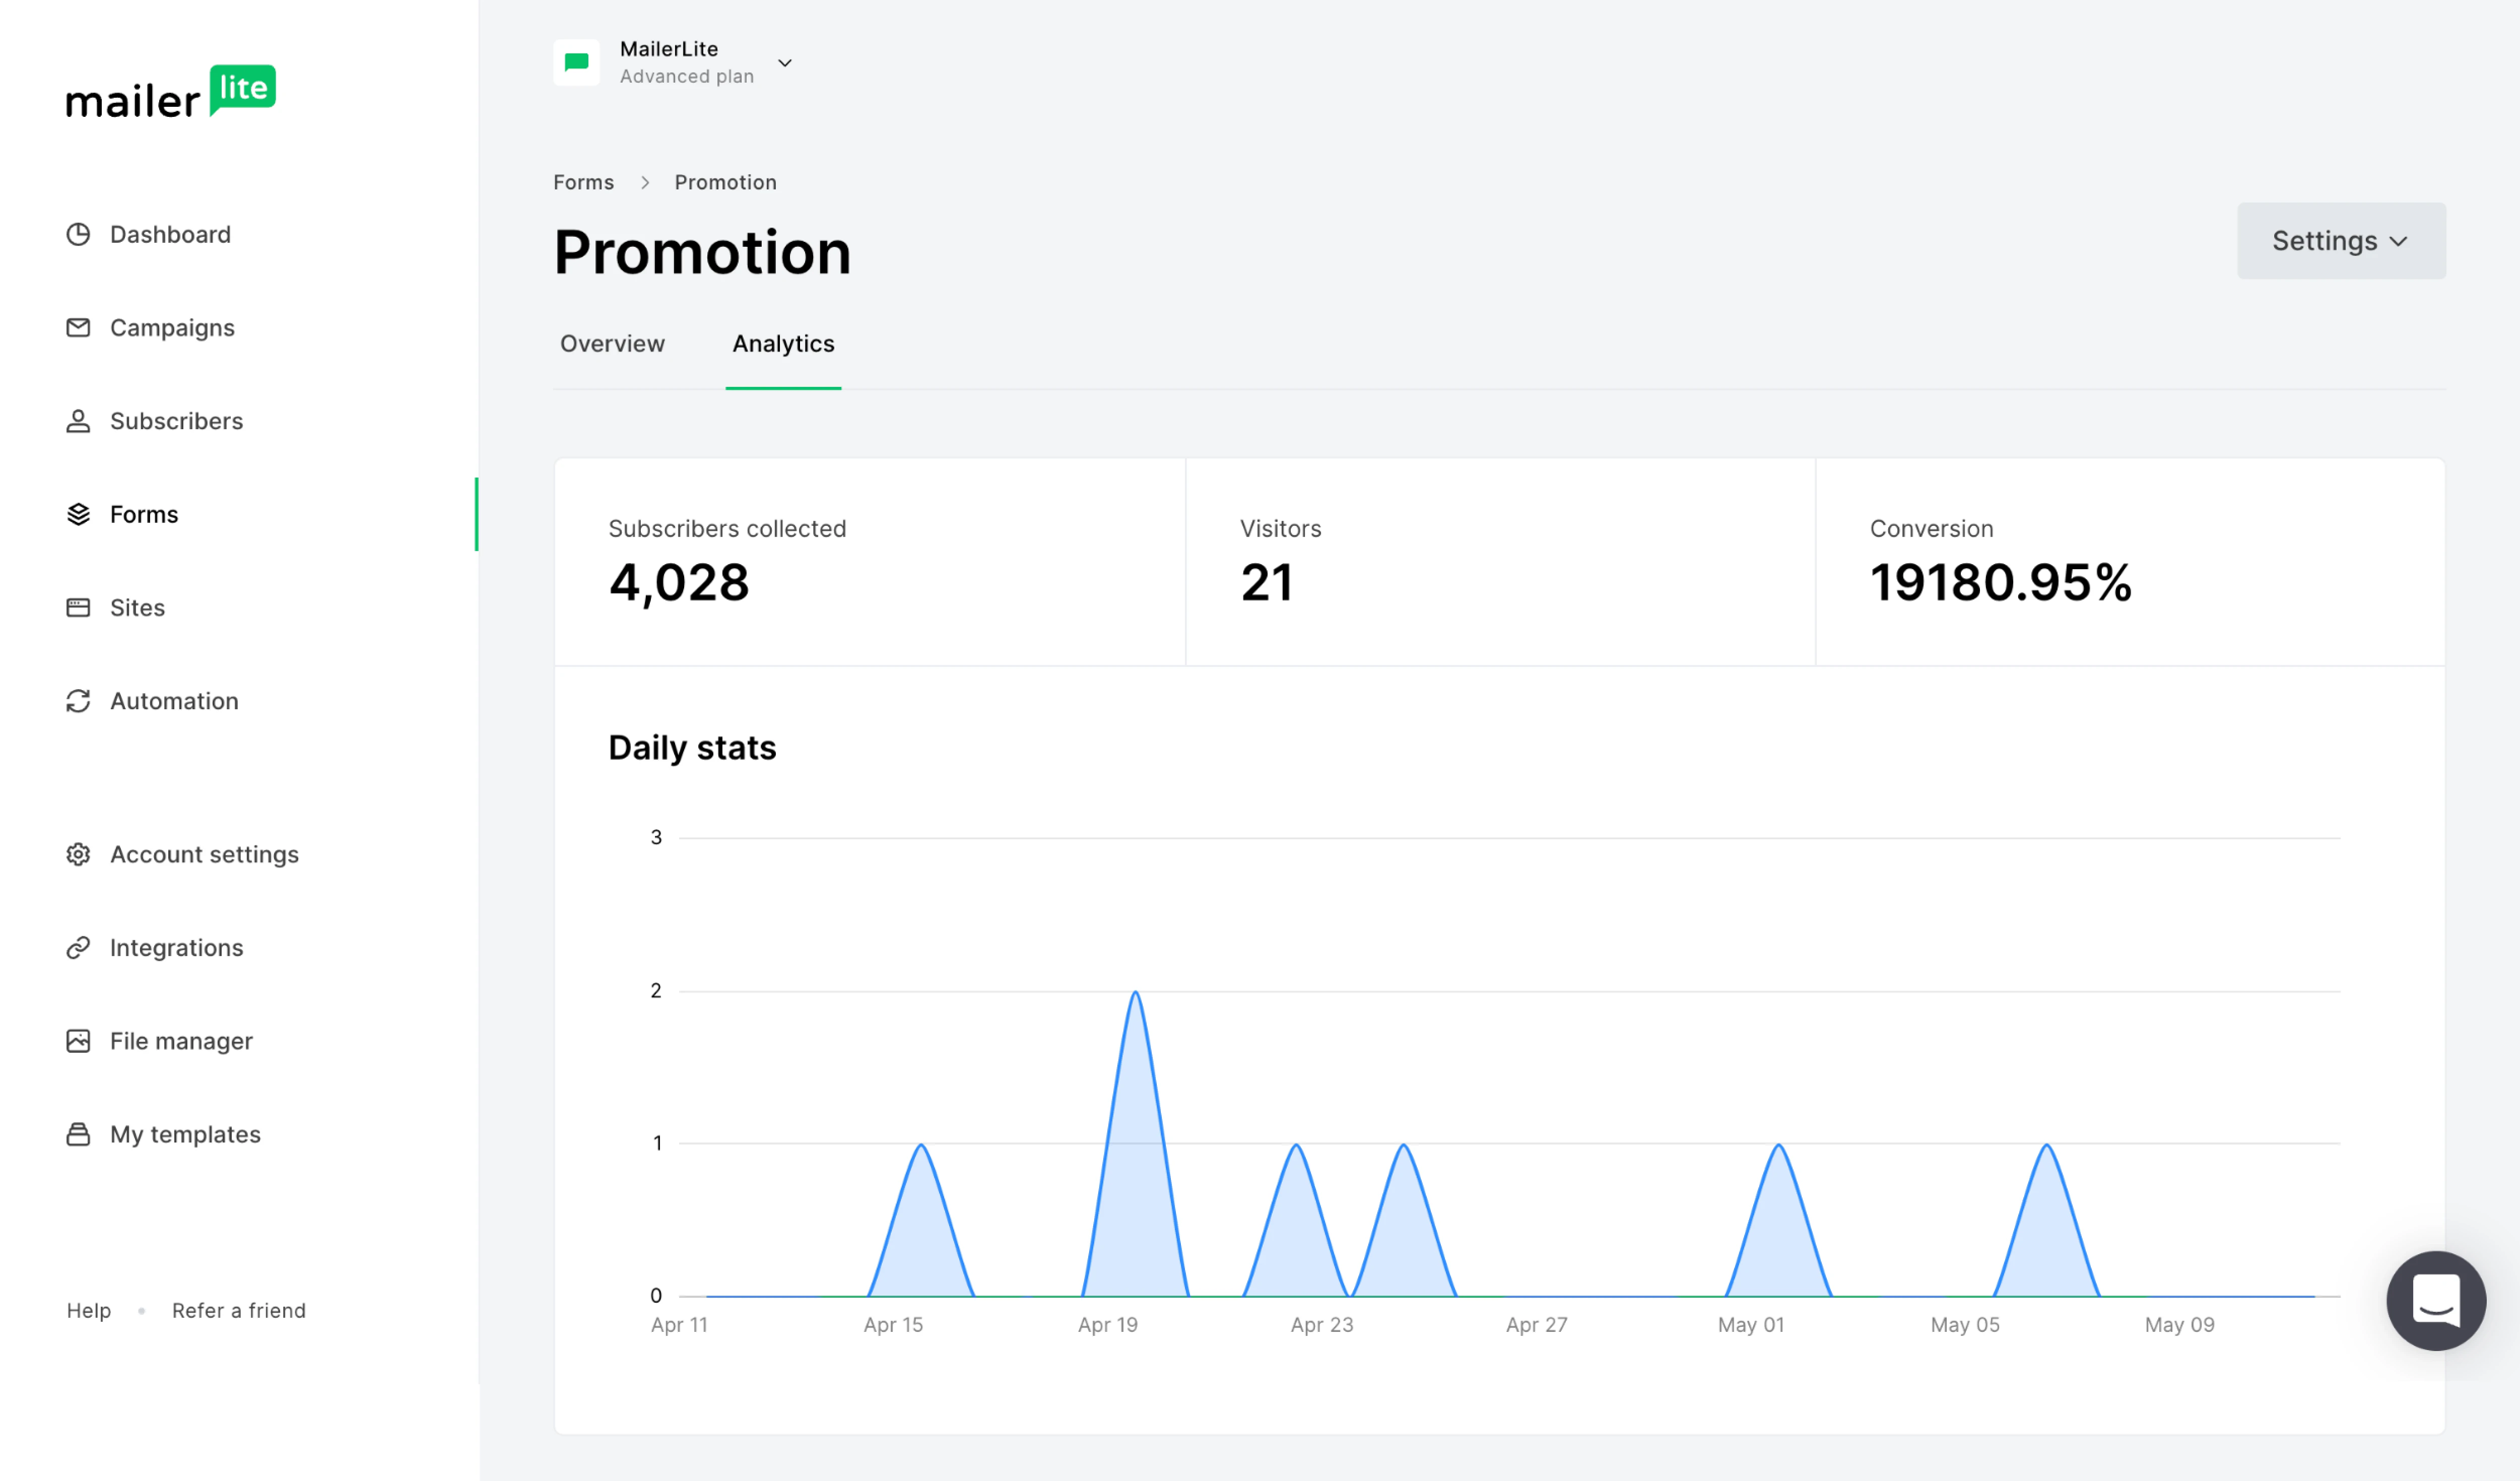Click the Subscribers person icon
The image size is (2520, 1481).
[x=78, y=421]
